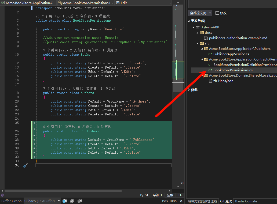The height and width of the screenshot is (204, 277).
Task: Click the Acme.BookStore.Application\Publishers folder icon
Action: [x=206, y=49]
